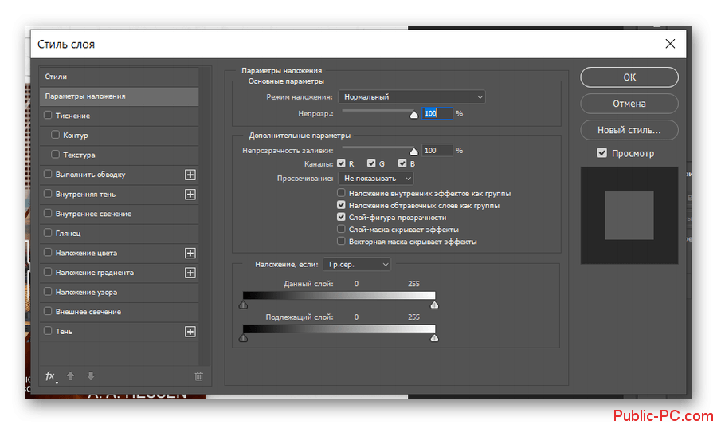Uncheck Наложение обтравочных слоев как группы
Screen dimensions: 717x425
(x=341, y=205)
